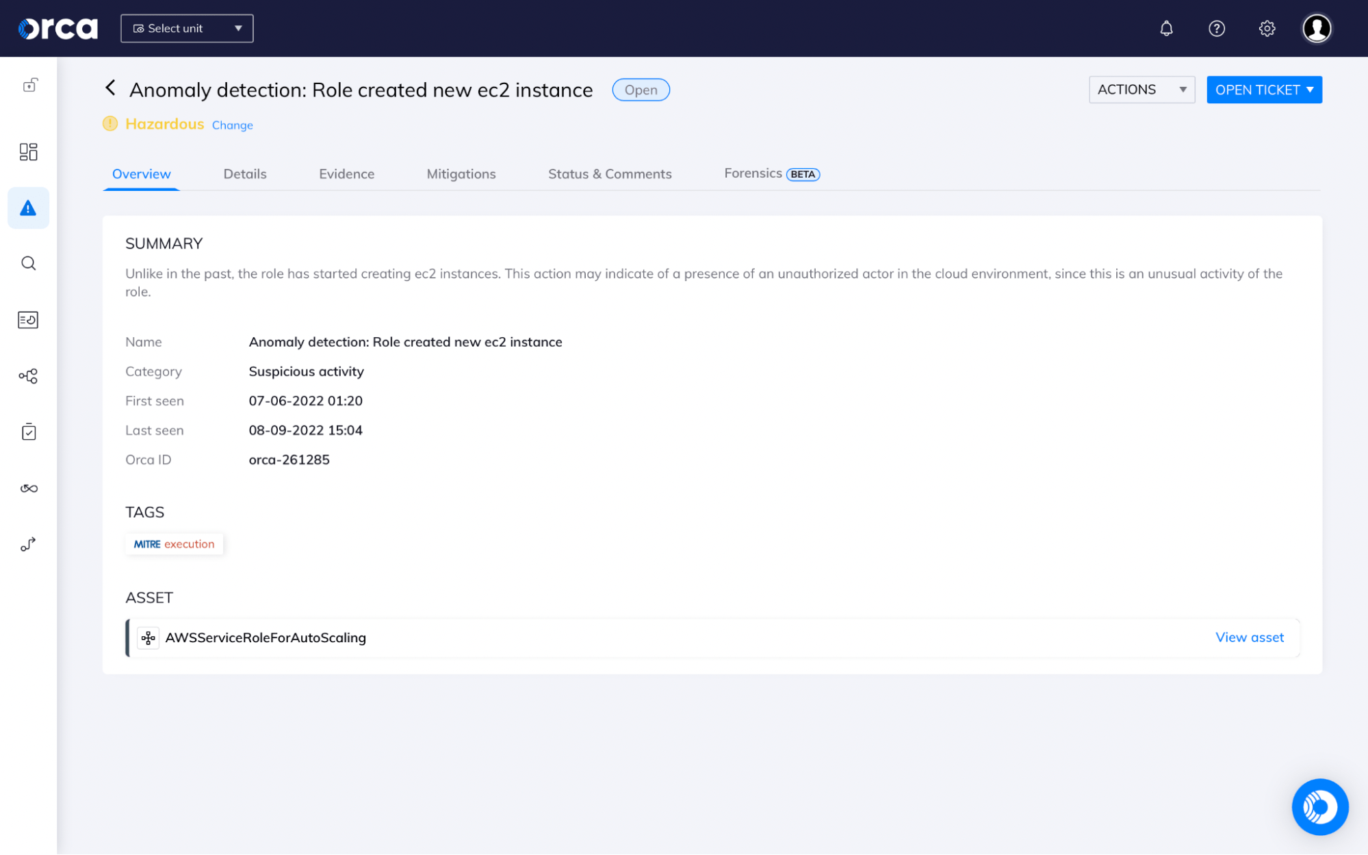Open notifications from the bell icon
The width and height of the screenshot is (1368, 855).
[1167, 28]
